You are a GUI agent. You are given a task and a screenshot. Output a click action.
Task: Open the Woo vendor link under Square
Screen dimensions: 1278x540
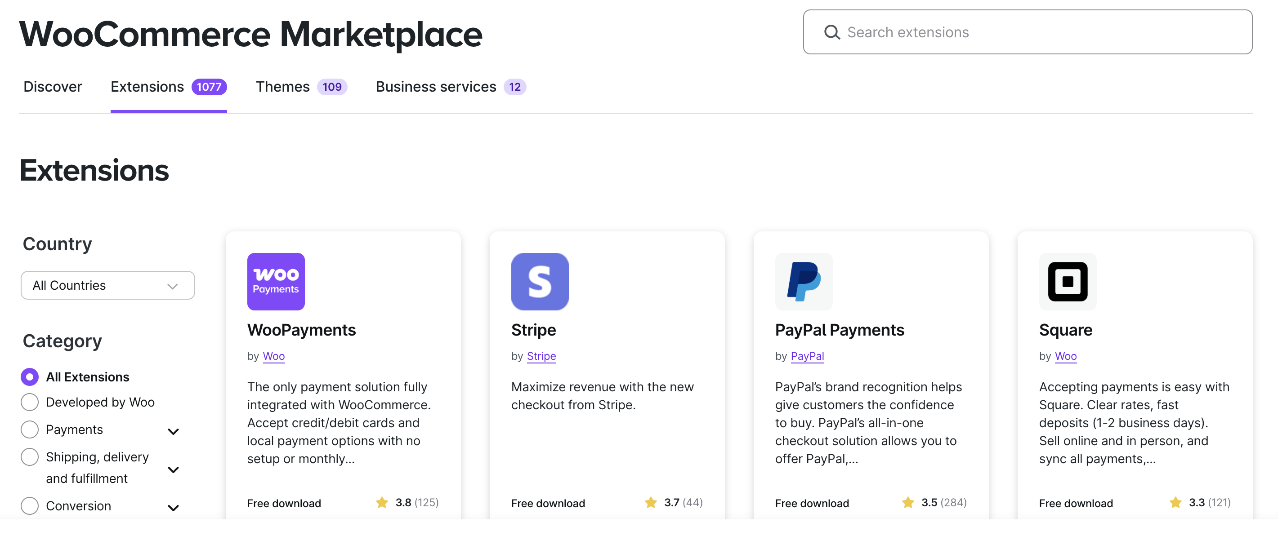1066,356
